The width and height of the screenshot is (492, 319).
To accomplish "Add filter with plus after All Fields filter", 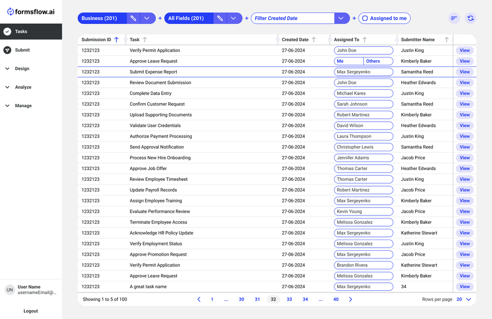I will (246, 18).
